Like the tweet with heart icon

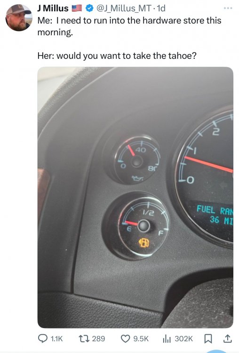tap(125, 338)
